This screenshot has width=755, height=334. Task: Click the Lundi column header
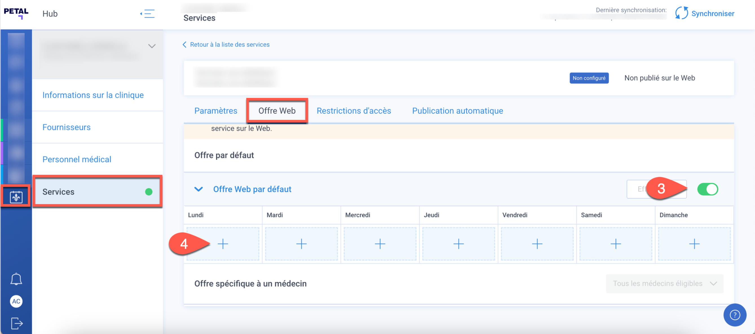pos(195,215)
